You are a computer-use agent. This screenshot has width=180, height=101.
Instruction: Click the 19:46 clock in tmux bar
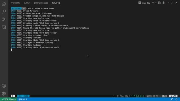coord(164,96)
